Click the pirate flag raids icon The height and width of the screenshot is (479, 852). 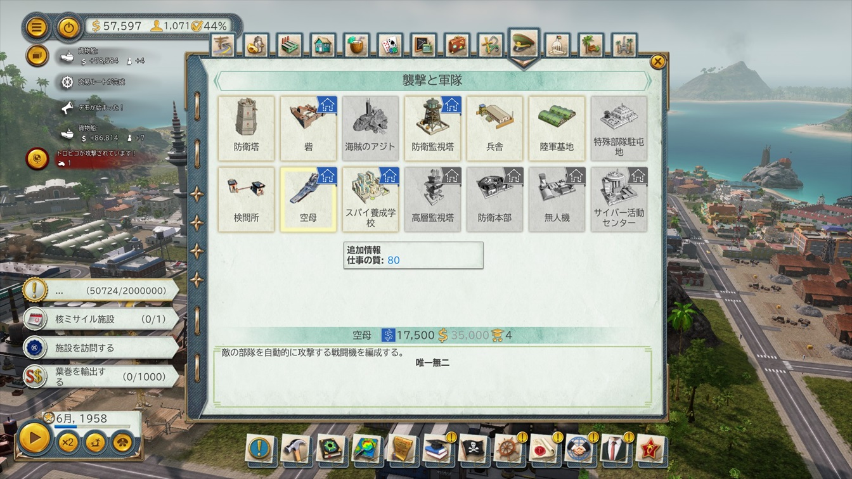pos(473,448)
